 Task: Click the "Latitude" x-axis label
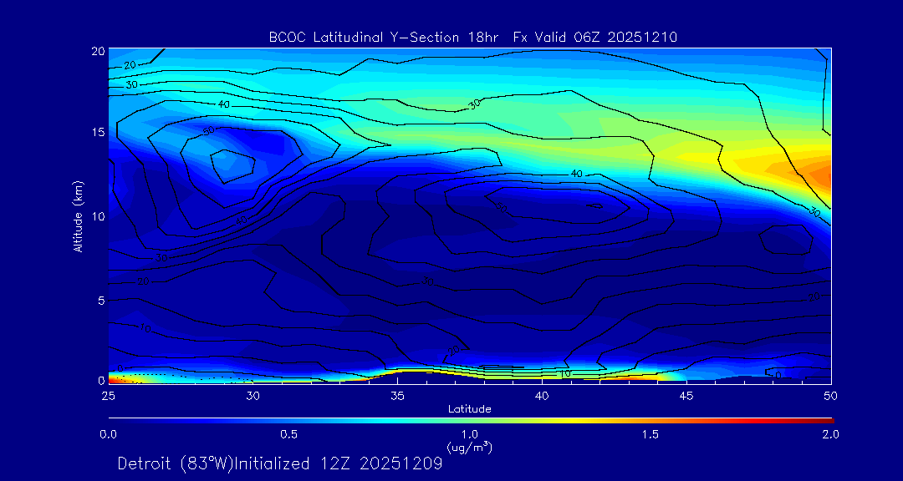pyautogui.click(x=469, y=409)
